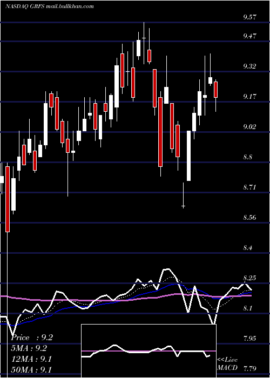Image resolution: width=270 pixels, height=378 pixels.
Task: Click the 8.71 price axis label
Action: 250,187
